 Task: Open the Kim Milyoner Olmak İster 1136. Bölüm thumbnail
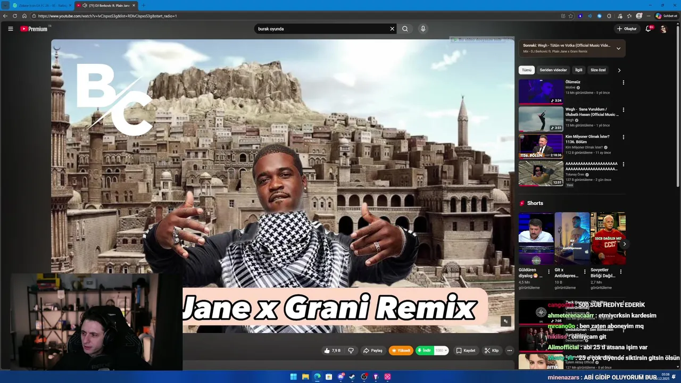coord(541,146)
